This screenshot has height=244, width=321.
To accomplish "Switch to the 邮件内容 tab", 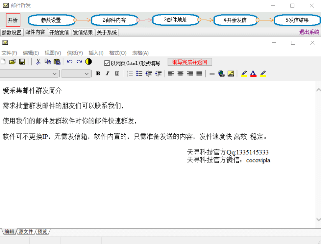I will (x=35, y=32).
